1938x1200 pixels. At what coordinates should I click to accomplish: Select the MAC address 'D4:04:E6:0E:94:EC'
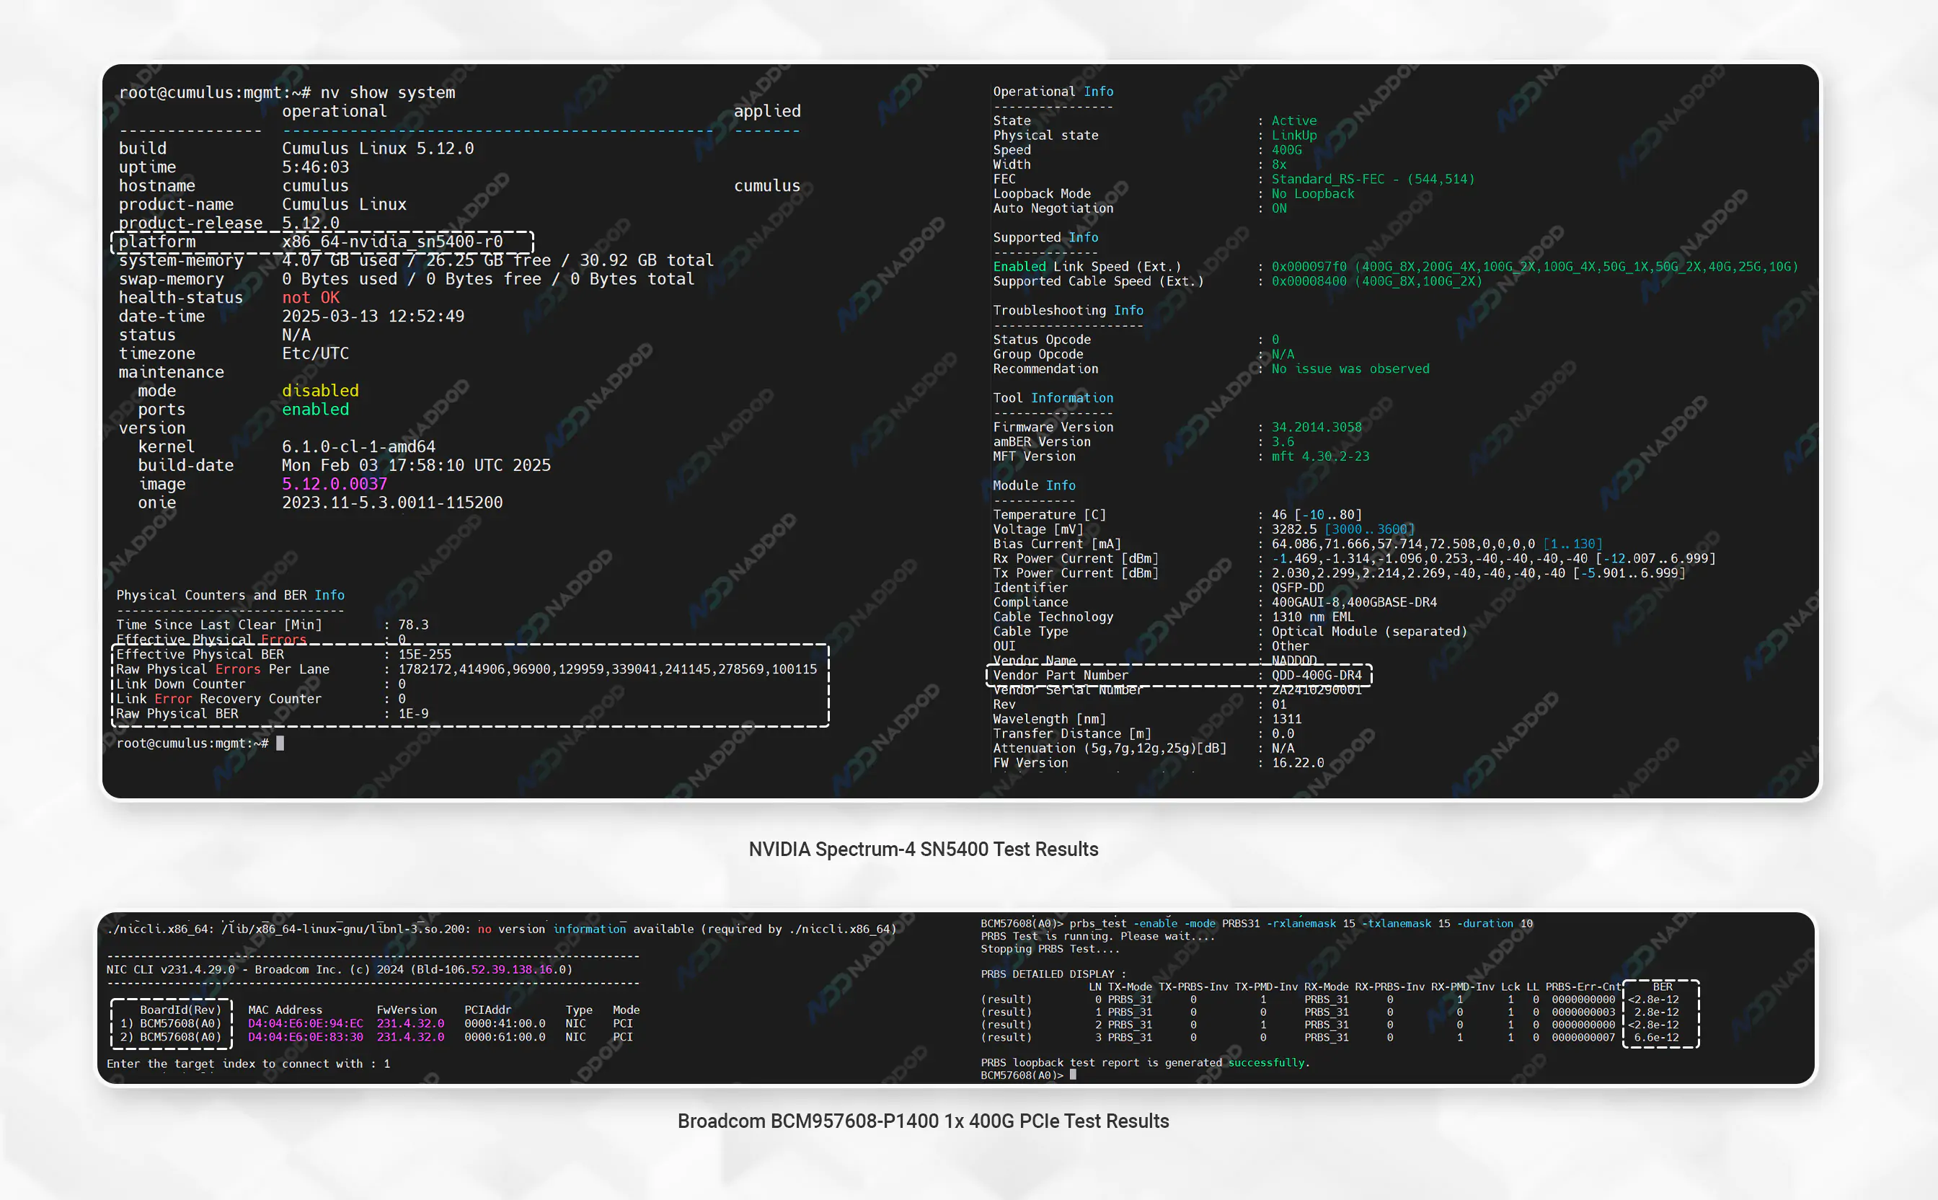pos(306,1024)
